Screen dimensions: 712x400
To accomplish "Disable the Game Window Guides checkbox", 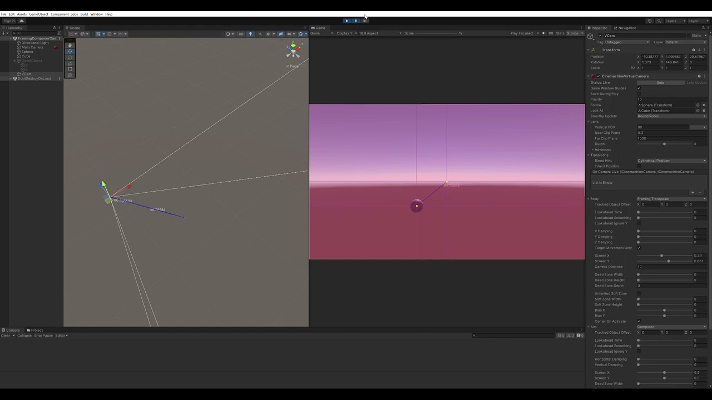I will tap(639, 88).
